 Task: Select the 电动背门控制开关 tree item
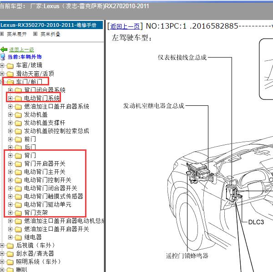[x=47, y=180]
